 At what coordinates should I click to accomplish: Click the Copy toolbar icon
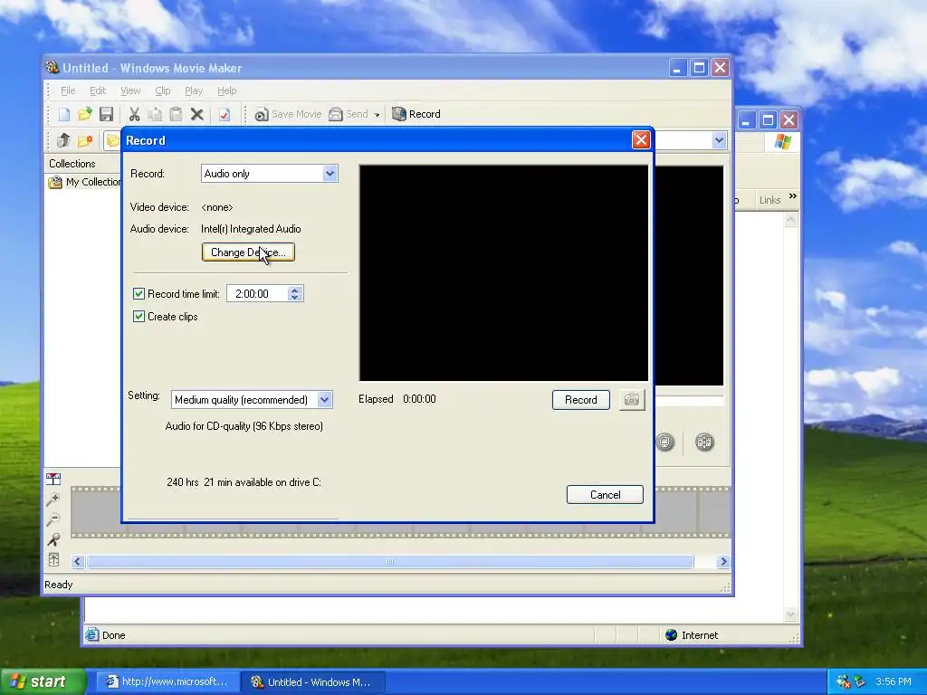[x=155, y=114]
